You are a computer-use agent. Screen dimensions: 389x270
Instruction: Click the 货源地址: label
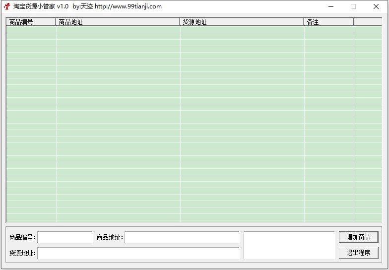23,253
